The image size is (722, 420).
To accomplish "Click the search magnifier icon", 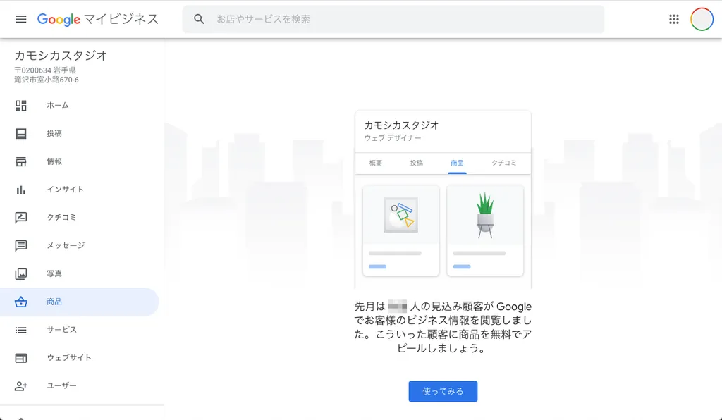I will point(199,19).
